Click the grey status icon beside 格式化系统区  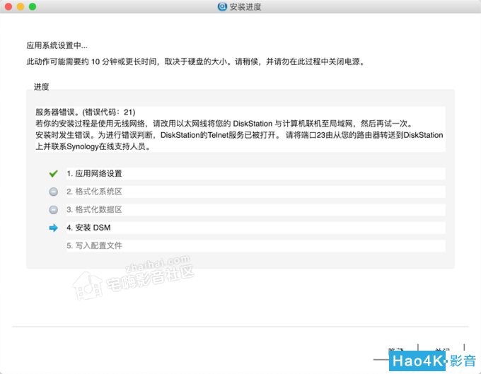click(53, 192)
